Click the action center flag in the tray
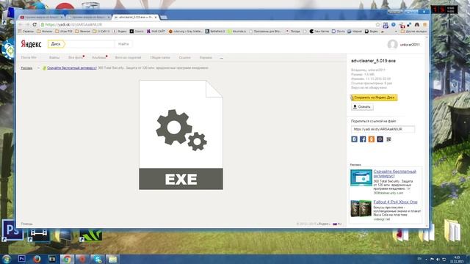 coord(432,259)
